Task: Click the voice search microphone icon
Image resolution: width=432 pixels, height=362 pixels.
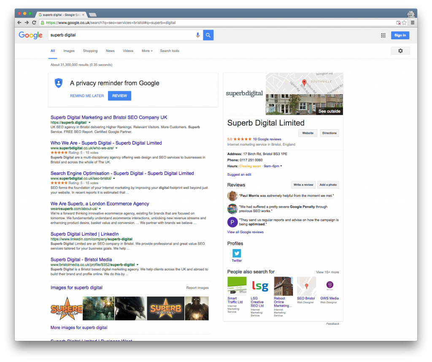Action: click(198, 35)
